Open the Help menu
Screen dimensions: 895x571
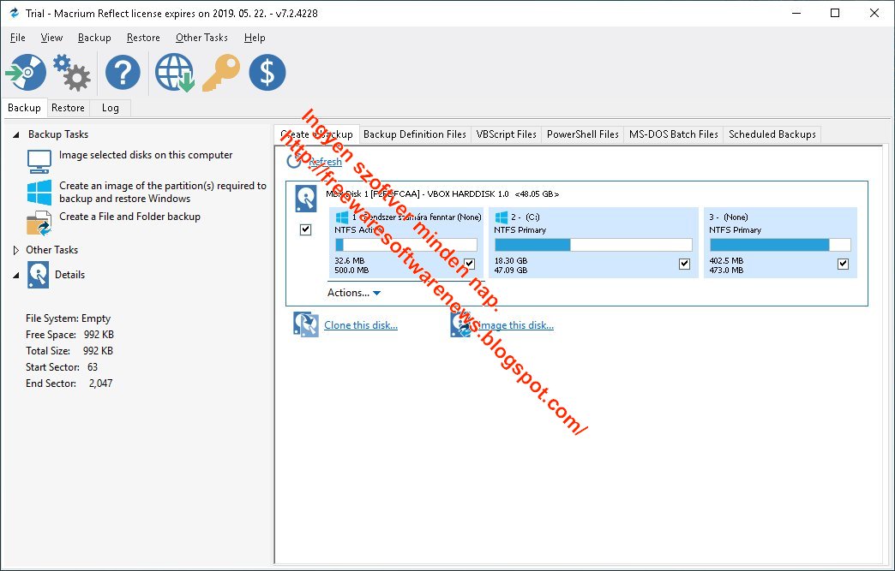click(255, 38)
